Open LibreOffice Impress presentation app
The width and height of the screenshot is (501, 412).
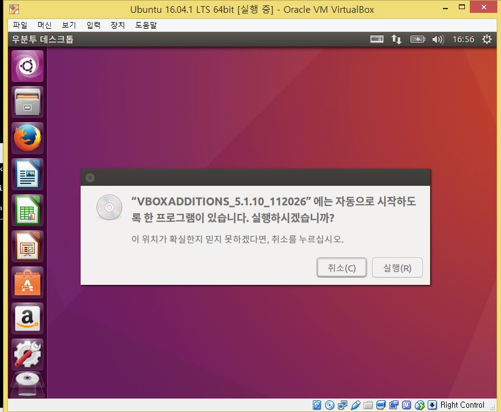pos(27,246)
